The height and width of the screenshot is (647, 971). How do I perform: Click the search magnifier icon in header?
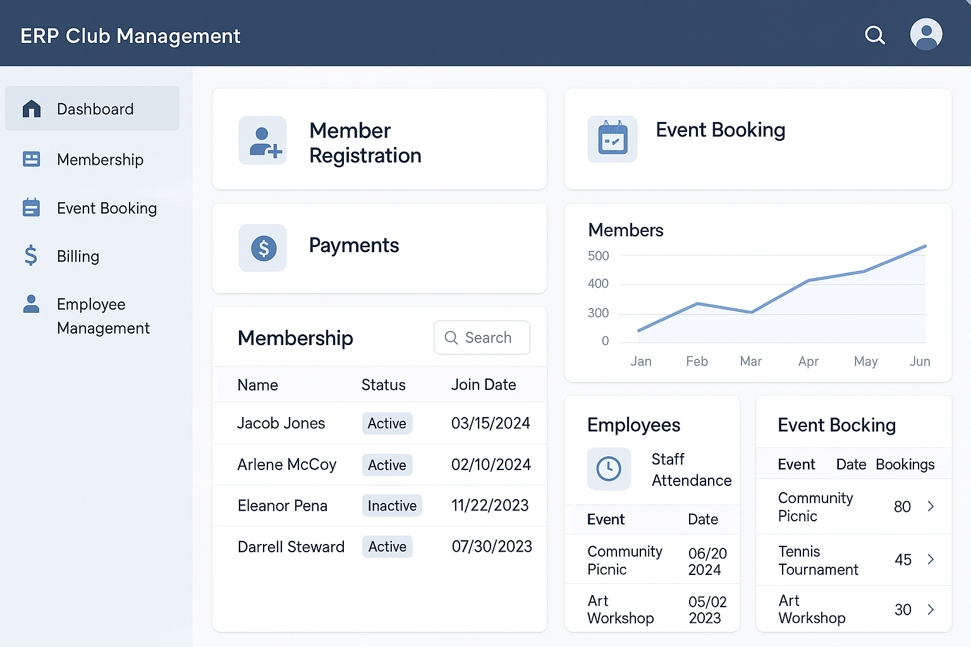875,35
